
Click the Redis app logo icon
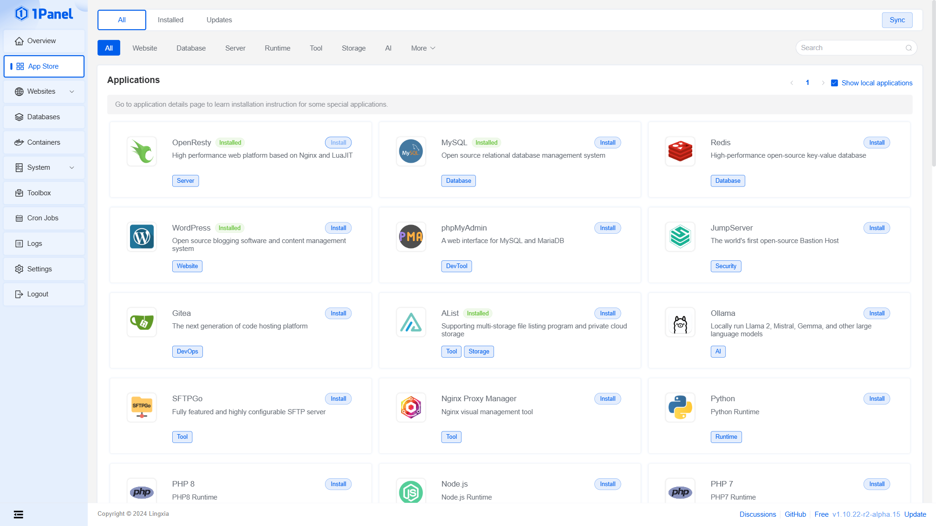pos(680,151)
